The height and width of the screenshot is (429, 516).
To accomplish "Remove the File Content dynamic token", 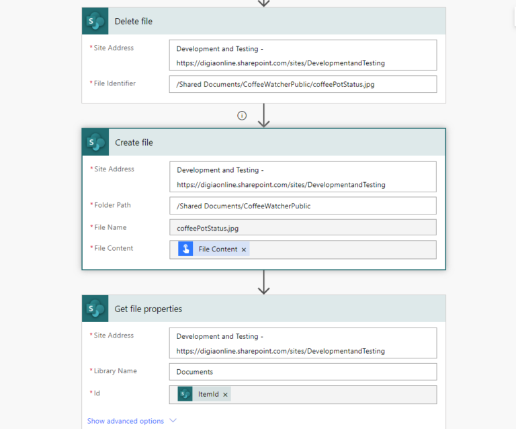I will tap(244, 249).
